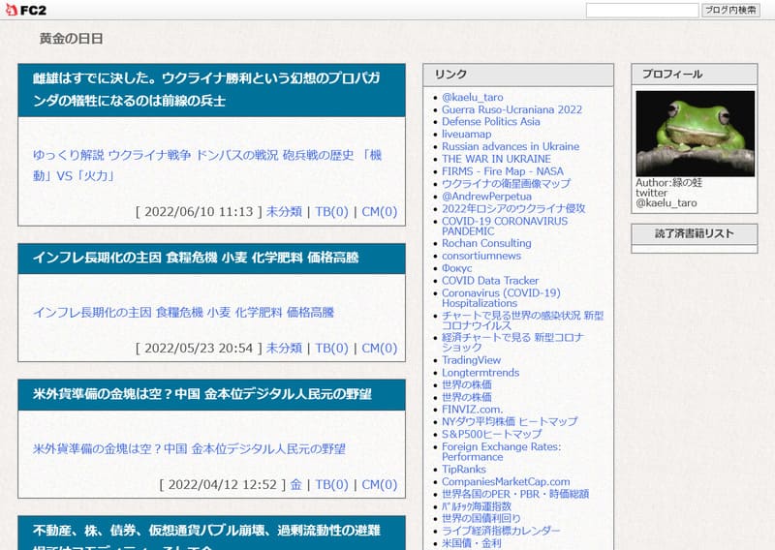
Task: Open the インフレ長期化の主因 post header
Action: [196, 258]
